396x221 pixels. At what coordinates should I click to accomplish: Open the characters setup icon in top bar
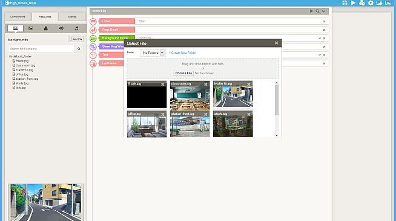coord(362,3)
